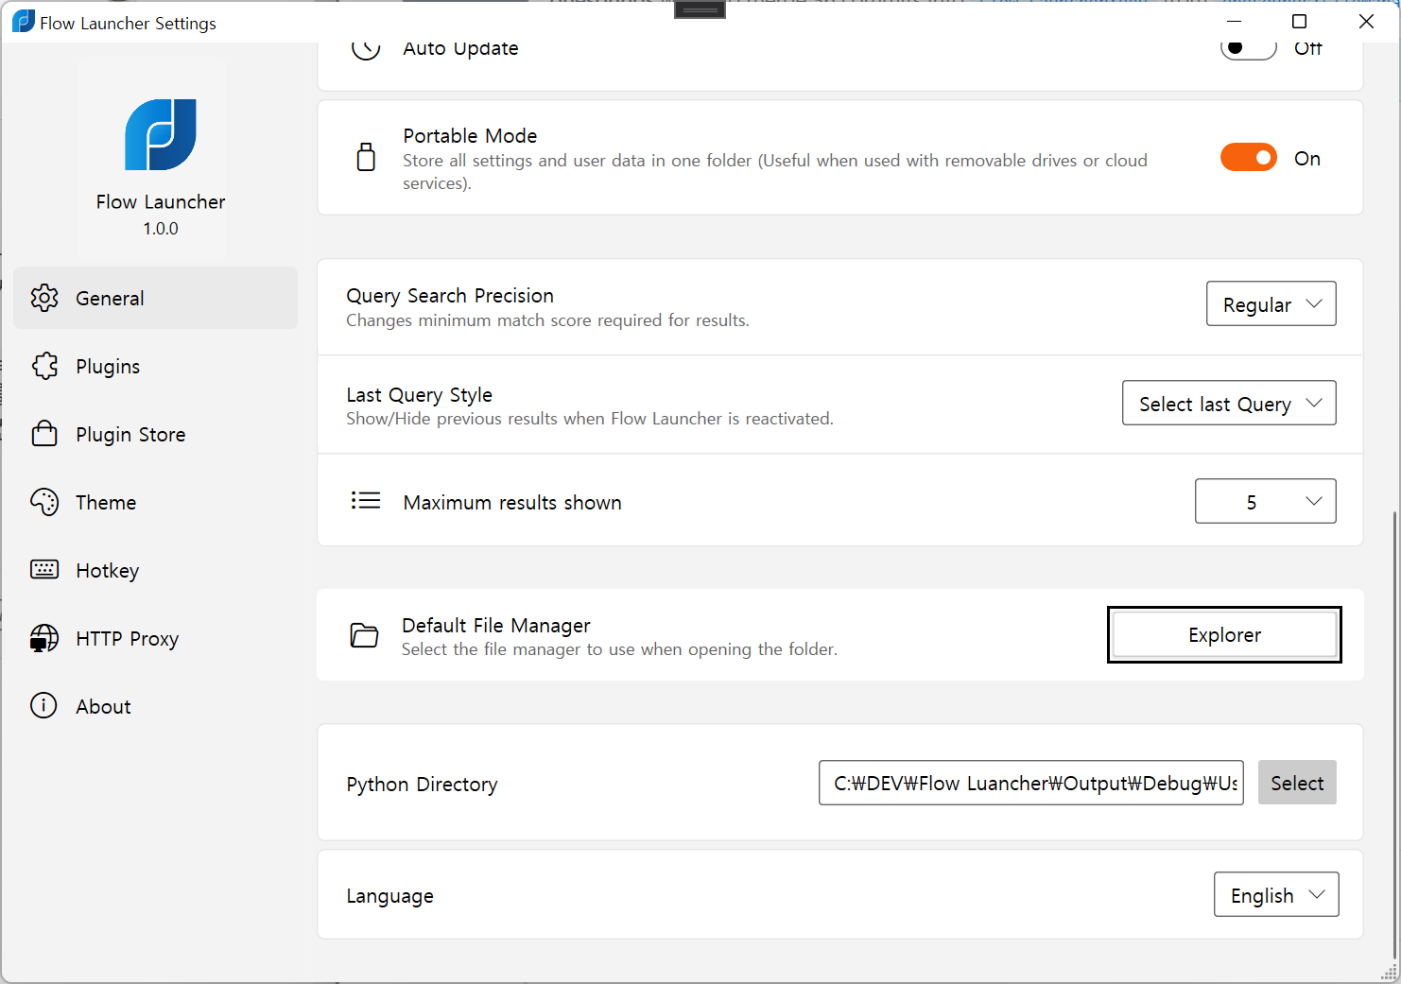1401x984 pixels.
Task: Click the Default File Manager folder icon
Action: click(364, 635)
